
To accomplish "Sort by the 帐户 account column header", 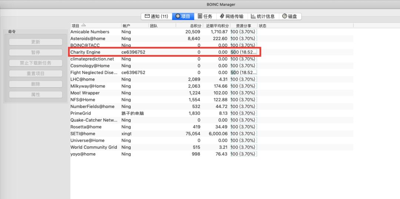I will pos(135,26).
